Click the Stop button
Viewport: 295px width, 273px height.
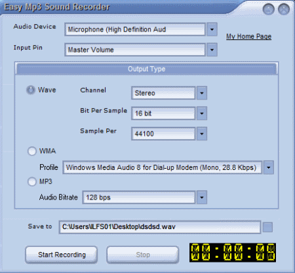[143, 255]
